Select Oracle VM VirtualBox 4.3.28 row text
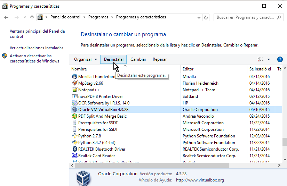This screenshot has height=186, width=287. (x=103, y=110)
